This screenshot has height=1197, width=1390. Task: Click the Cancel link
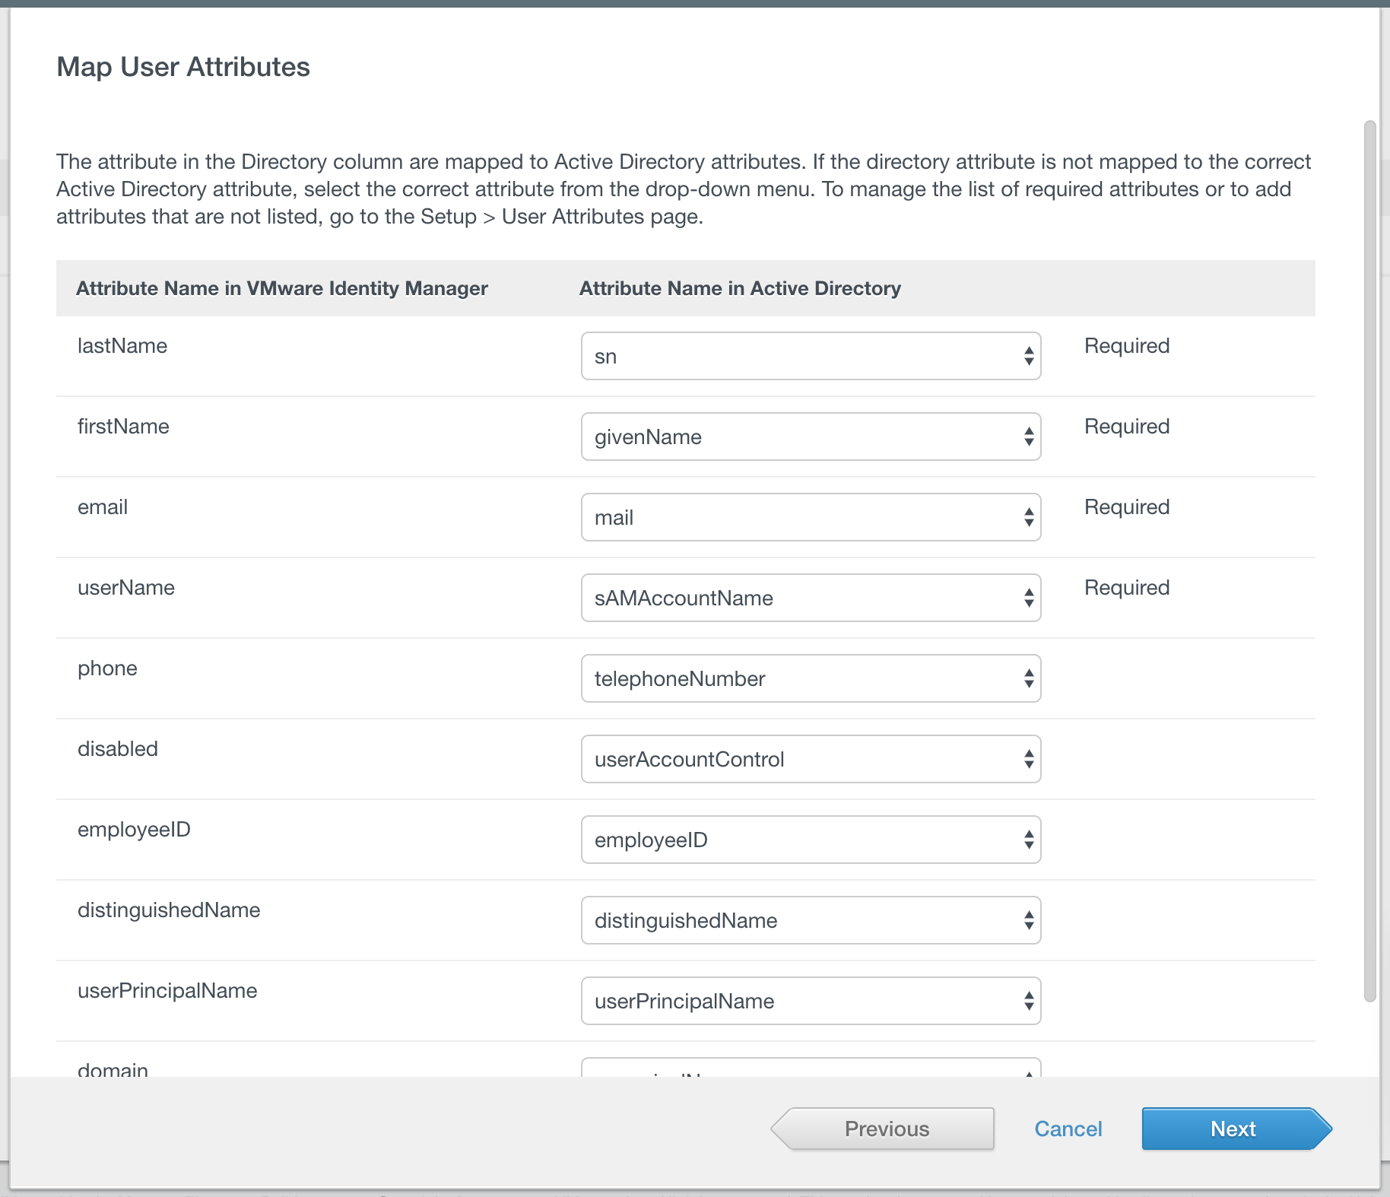pyautogui.click(x=1068, y=1129)
